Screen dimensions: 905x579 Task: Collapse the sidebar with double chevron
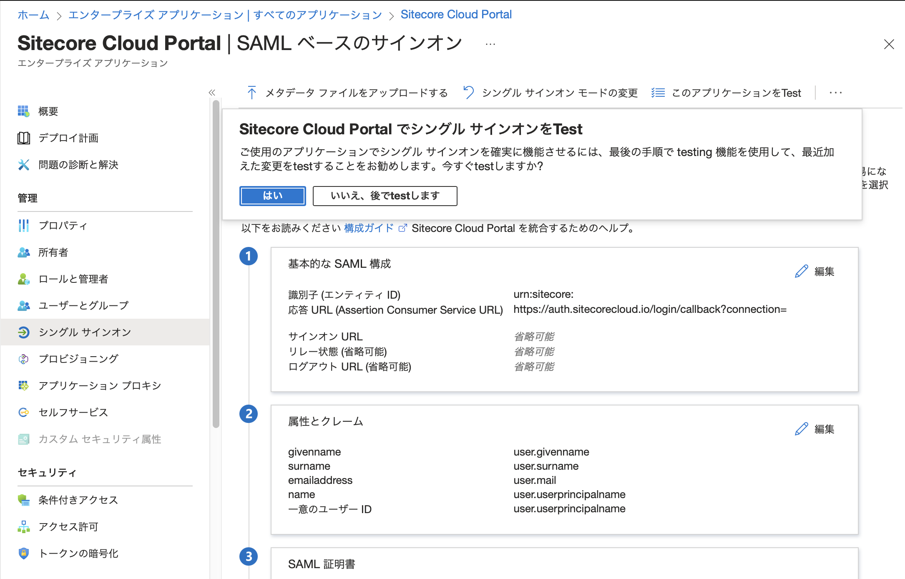coord(212,93)
